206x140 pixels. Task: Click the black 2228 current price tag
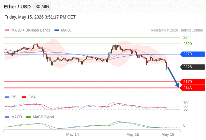[x=192, y=67]
